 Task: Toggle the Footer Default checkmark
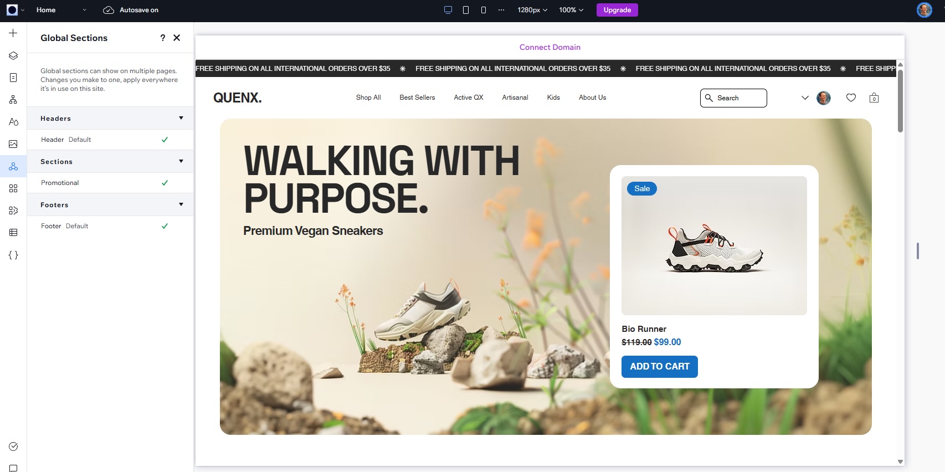point(165,226)
